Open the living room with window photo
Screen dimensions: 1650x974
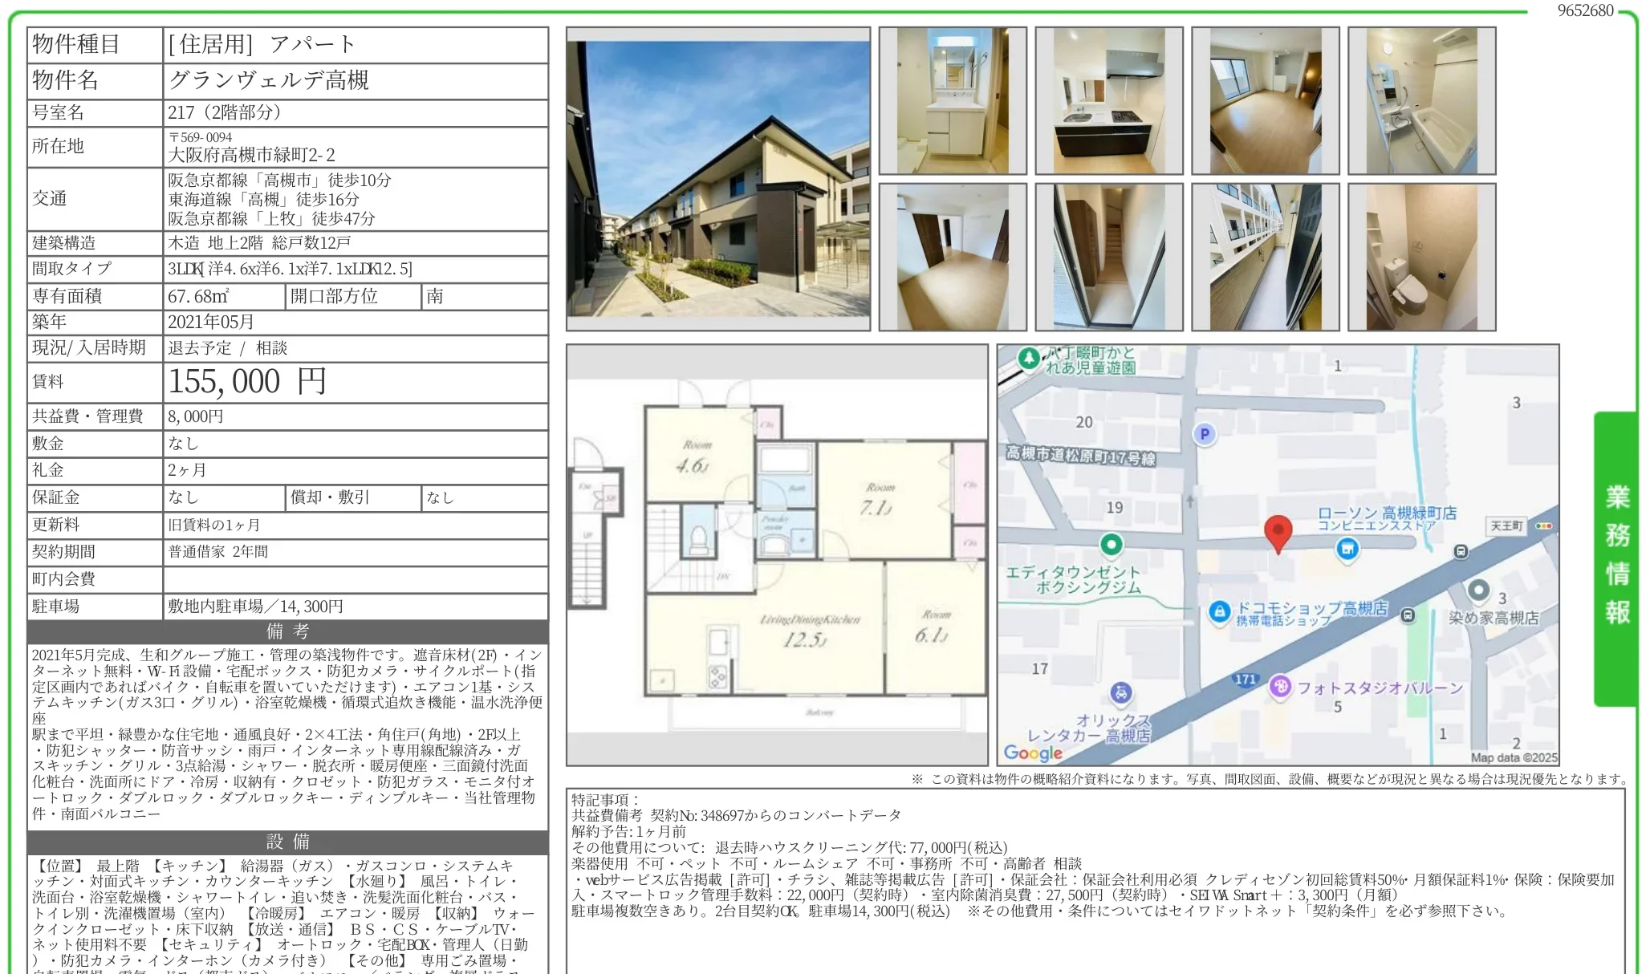(1266, 101)
